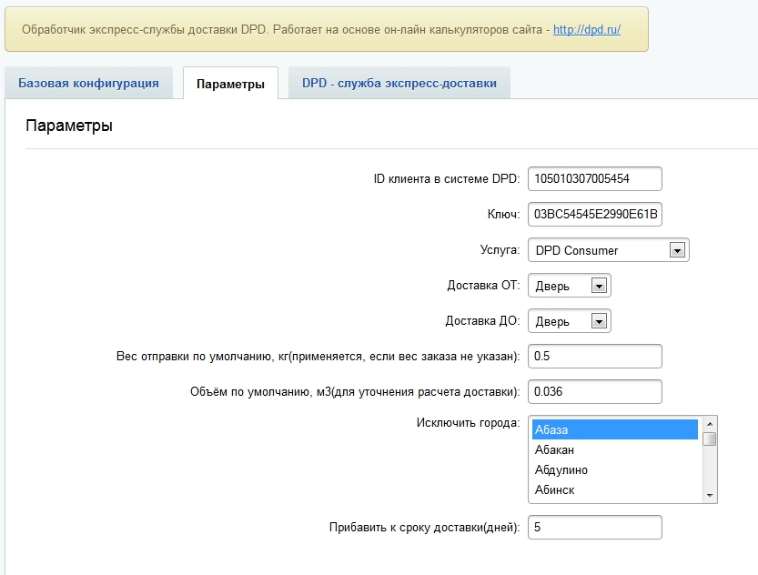Image resolution: width=758 pixels, height=575 pixels.
Task: Click DPD Consumer service combo box
Action: pos(598,250)
